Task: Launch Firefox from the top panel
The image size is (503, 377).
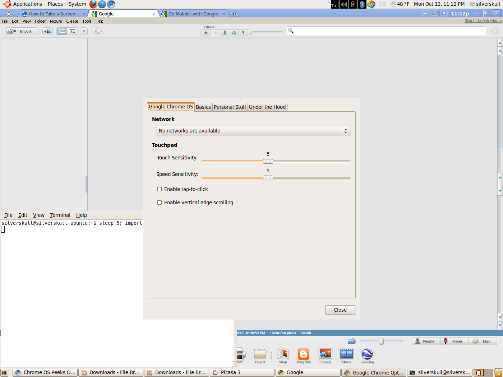Action: pyautogui.click(x=93, y=4)
